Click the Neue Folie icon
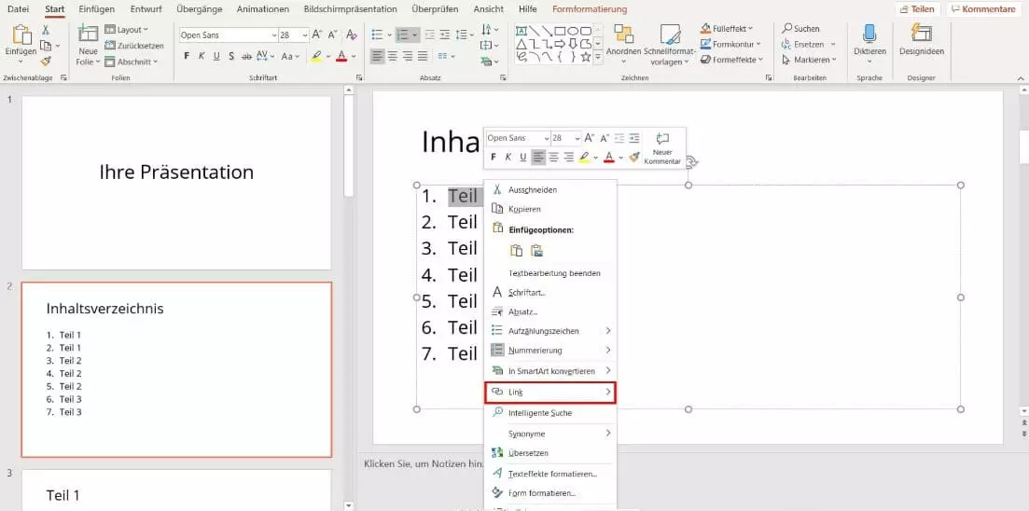Screen dimensions: 1029x511 [88, 35]
